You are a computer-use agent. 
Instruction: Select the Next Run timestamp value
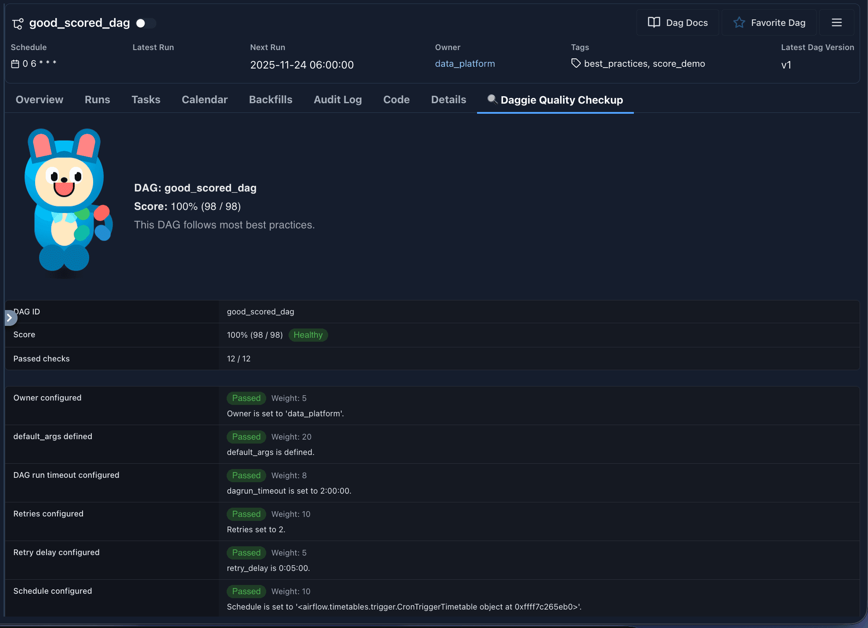302,65
